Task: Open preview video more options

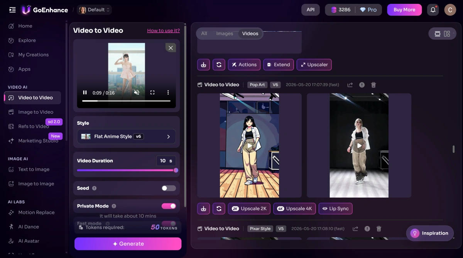Action: point(168,93)
